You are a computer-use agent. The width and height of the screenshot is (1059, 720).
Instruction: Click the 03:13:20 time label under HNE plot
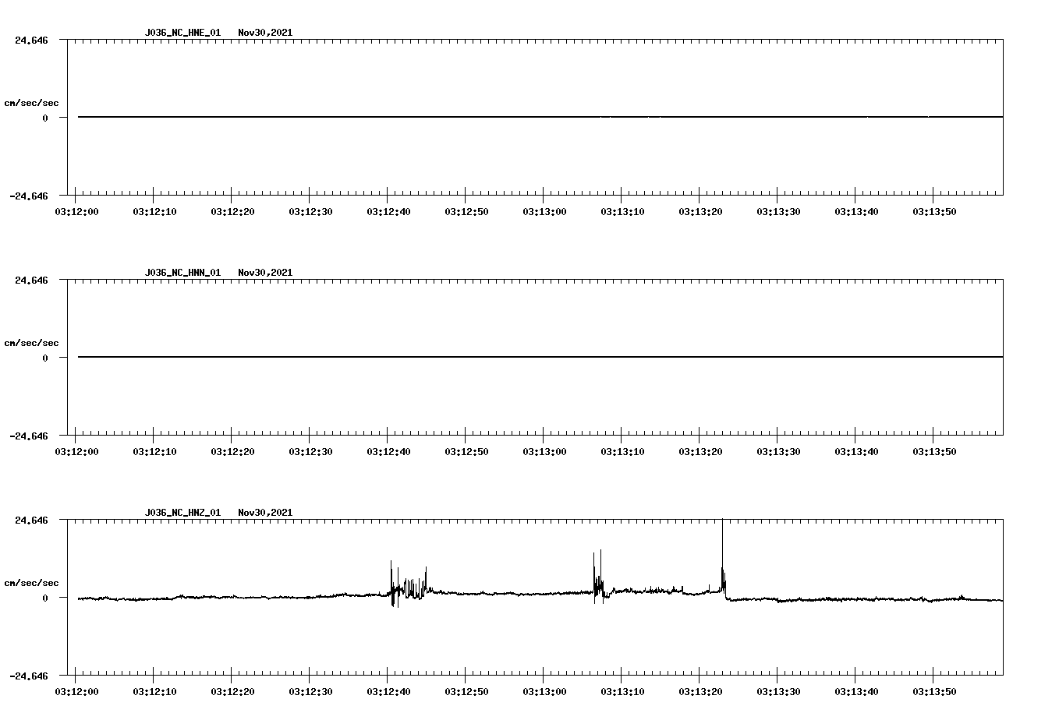(x=700, y=211)
